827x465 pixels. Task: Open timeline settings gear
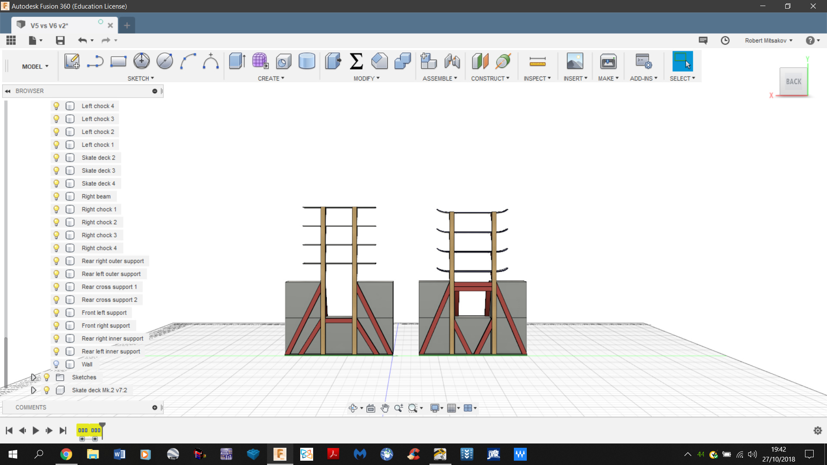pos(818,431)
